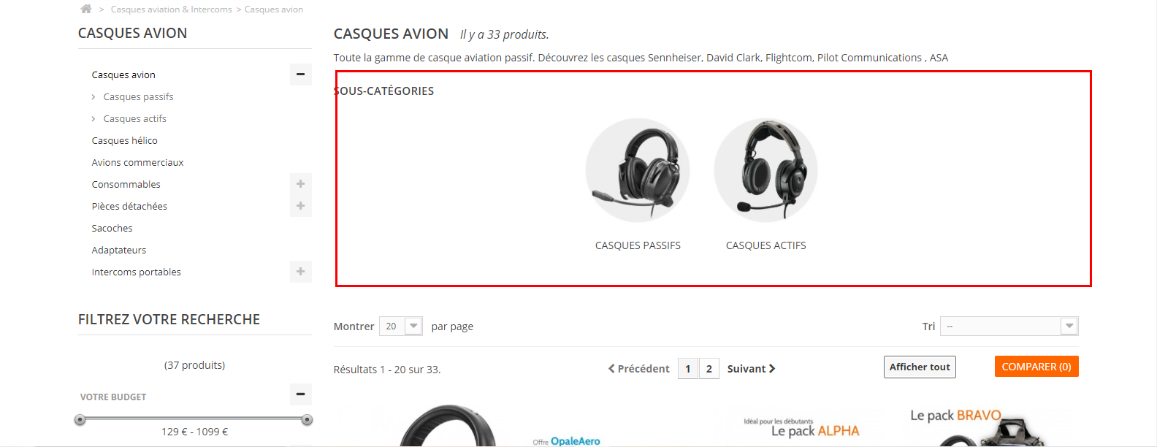Open the Casques Actifs headset thumbnail
Screen dimensions: 1157x447
point(765,170)
